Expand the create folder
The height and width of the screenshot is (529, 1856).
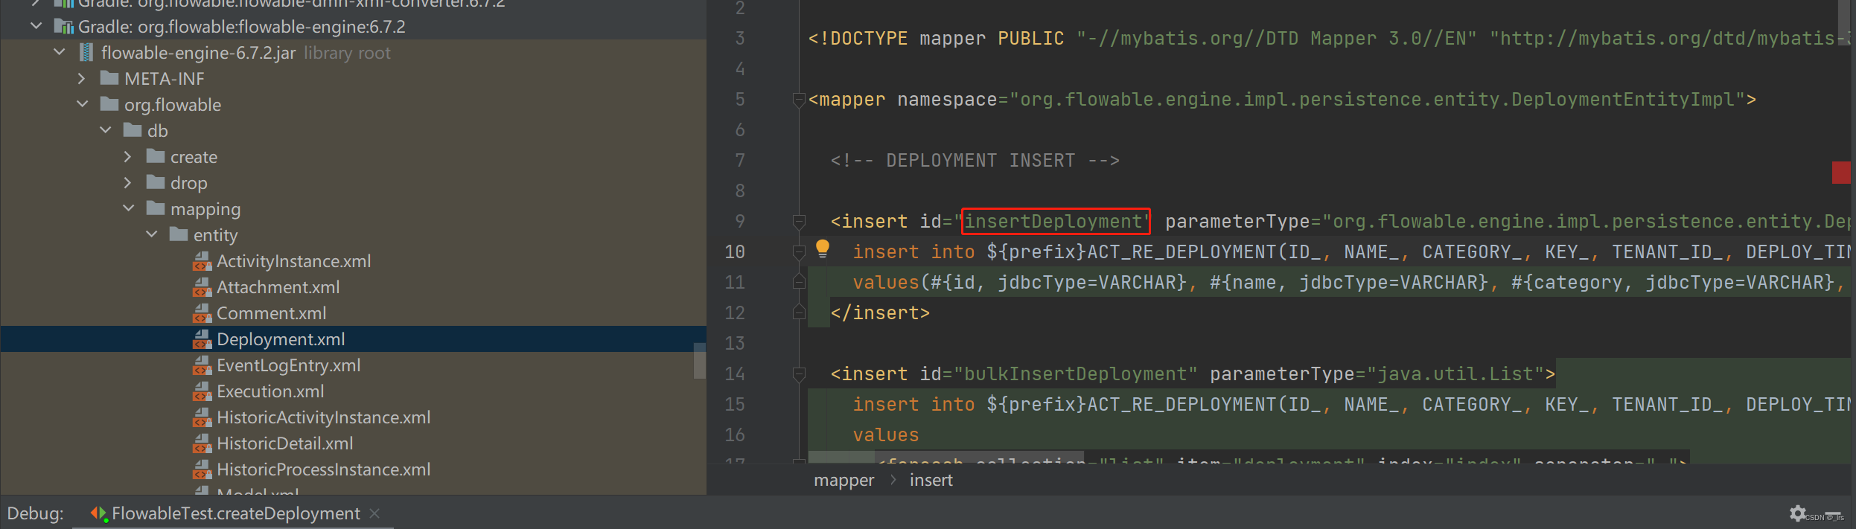(x=128, y=156)
